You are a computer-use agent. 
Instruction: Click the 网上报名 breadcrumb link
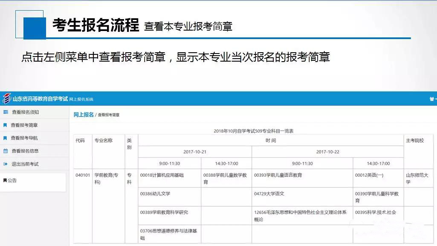pos(84,115)
